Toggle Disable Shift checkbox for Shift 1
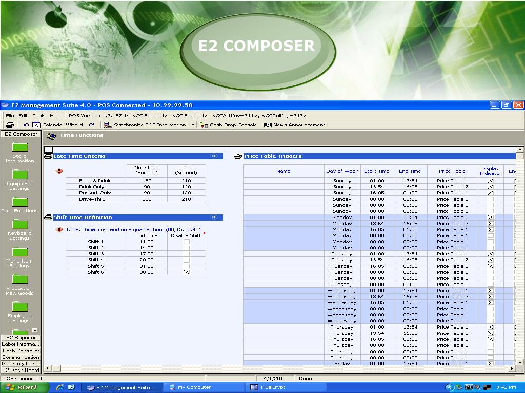The image size is (525, 393). (187, 242)
